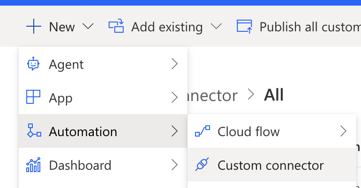Click the Dashboard chart icon
This screenshot has height=188, width=361.
point(33,165)
